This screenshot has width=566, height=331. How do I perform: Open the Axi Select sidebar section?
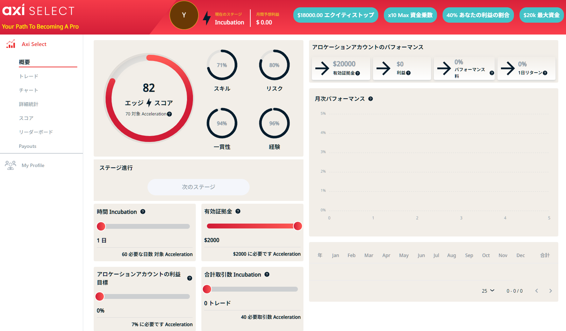click(x=34, y=44)
